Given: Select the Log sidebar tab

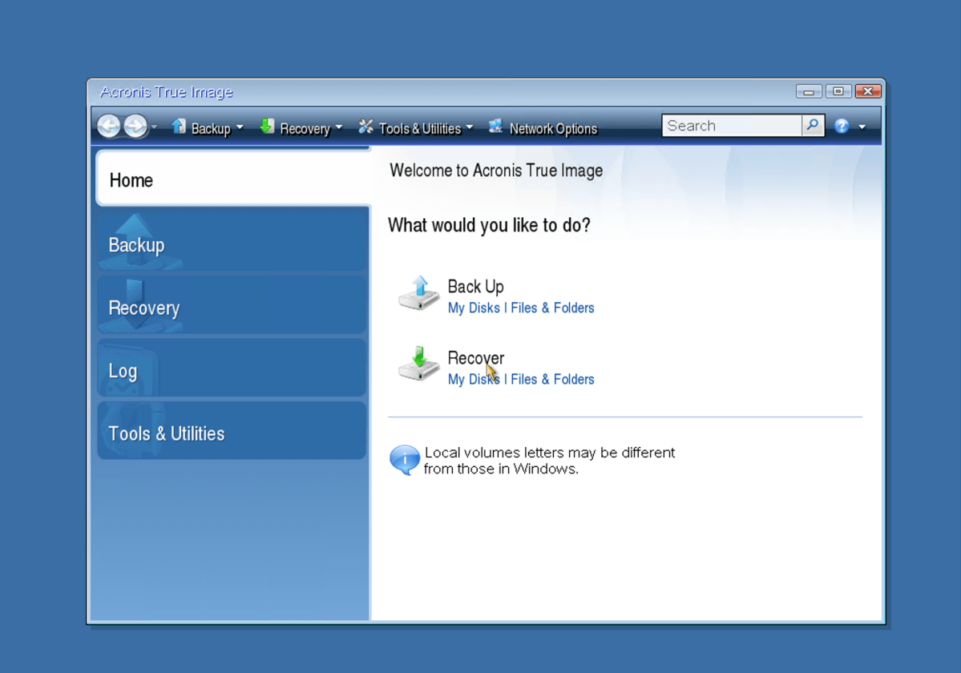Looking at the screenshot, I should (232, 369).
